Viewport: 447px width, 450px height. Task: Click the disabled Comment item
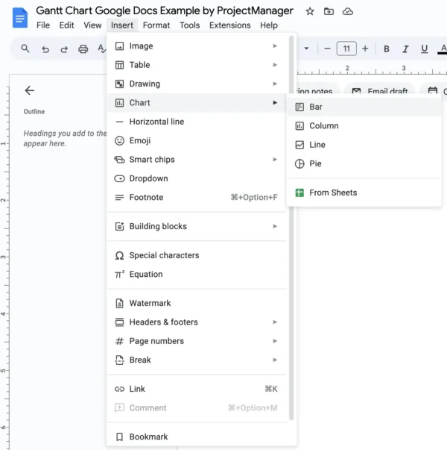pyautogui.click(x=197, y=408)
